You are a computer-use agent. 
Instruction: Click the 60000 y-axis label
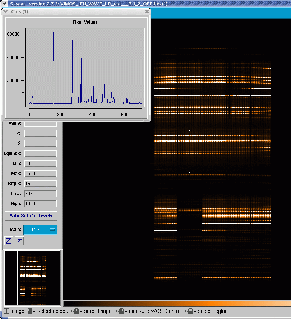click(x=13, y=34)
